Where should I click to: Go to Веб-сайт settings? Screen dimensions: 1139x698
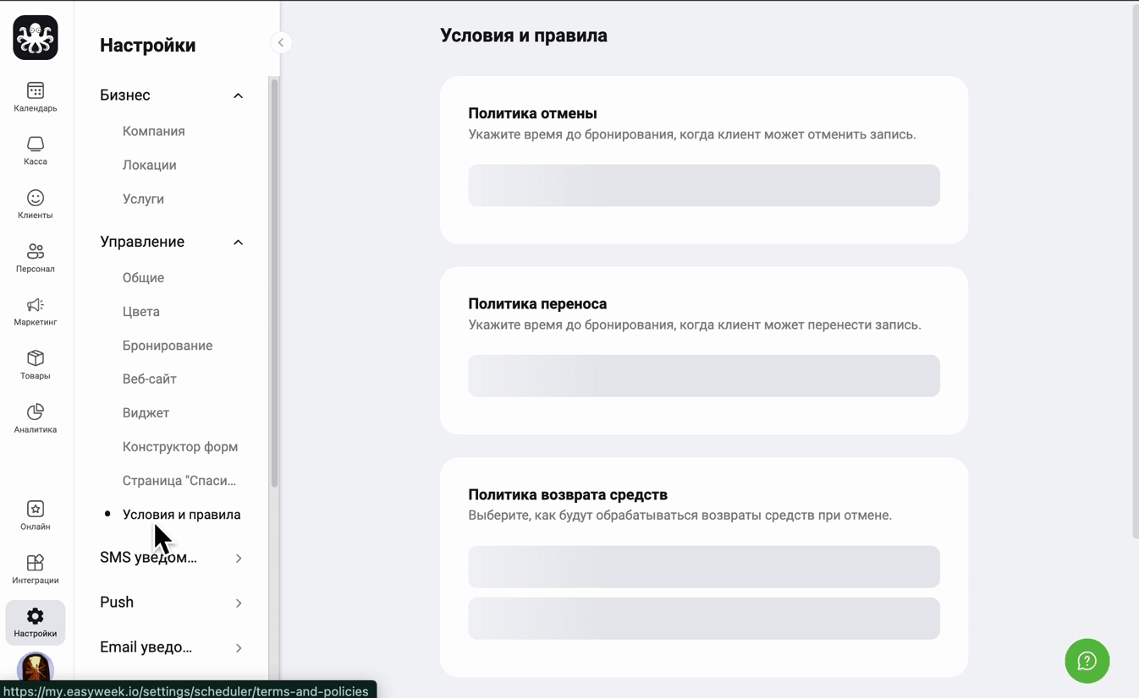point(150,379)
